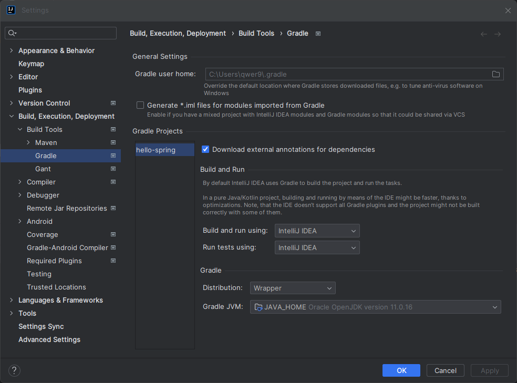Browse folder for Gradle user home
The width and height of the screenshot is (517, 383).
click(496, 74)
